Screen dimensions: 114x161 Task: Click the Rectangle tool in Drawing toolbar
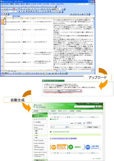(x=28, y=73)
